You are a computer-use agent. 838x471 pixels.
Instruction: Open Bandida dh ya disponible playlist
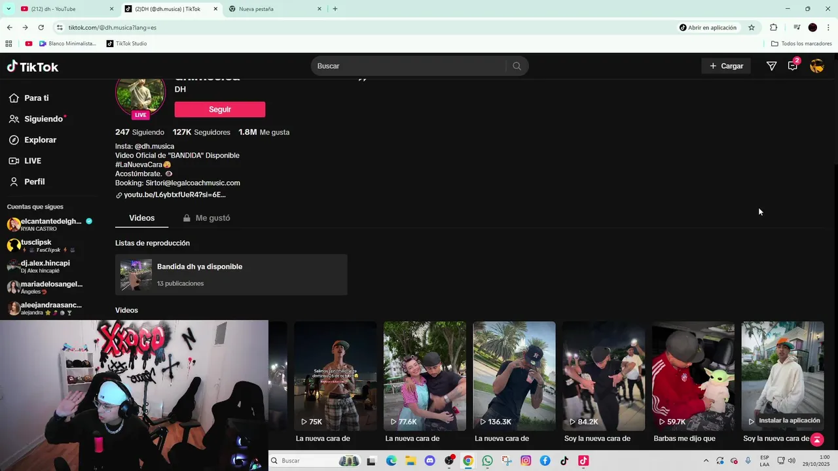point(231,275)
